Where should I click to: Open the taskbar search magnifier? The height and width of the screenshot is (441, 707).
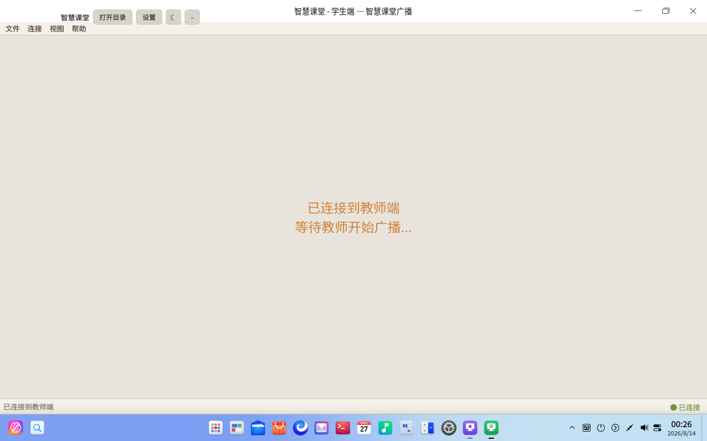coord(37,428)
